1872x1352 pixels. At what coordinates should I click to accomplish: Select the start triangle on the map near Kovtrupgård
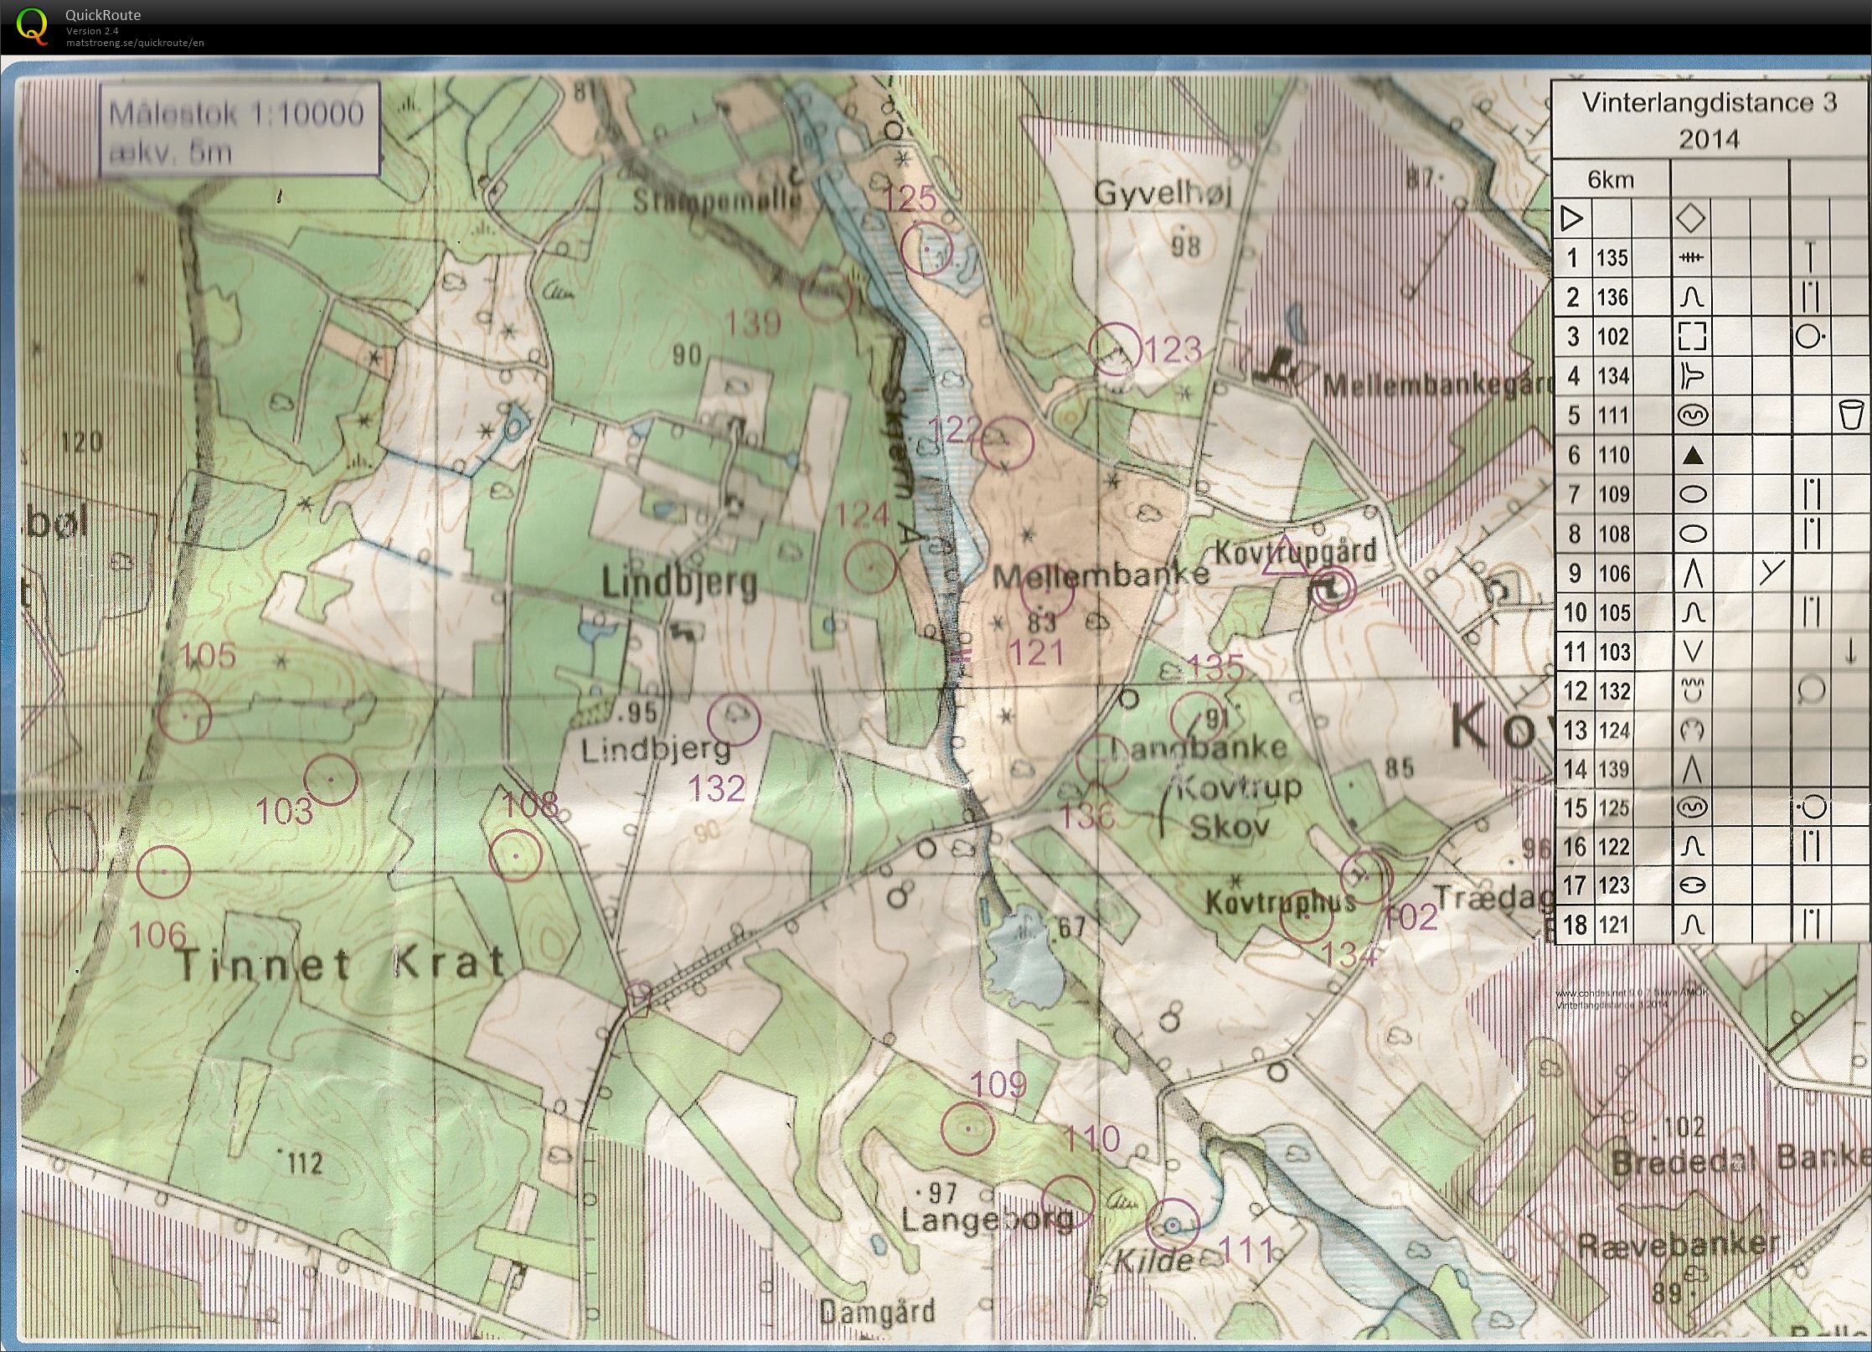click(1284, 559)
